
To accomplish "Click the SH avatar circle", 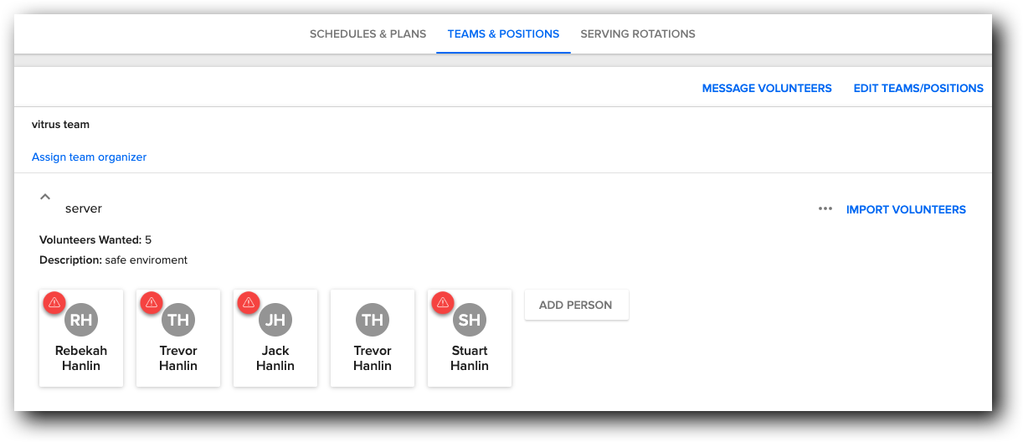I will click(470, 320).
